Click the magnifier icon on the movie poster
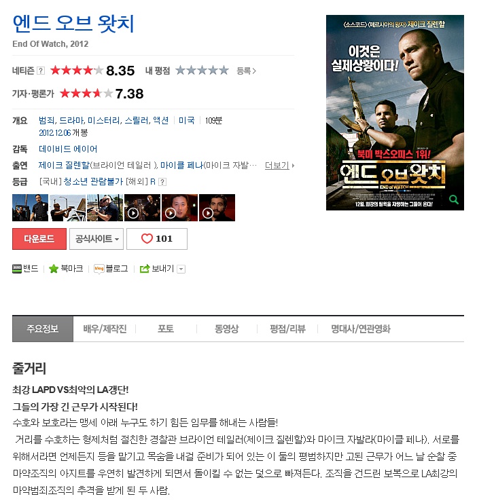The image size is (477, 503). click(453, 200)
